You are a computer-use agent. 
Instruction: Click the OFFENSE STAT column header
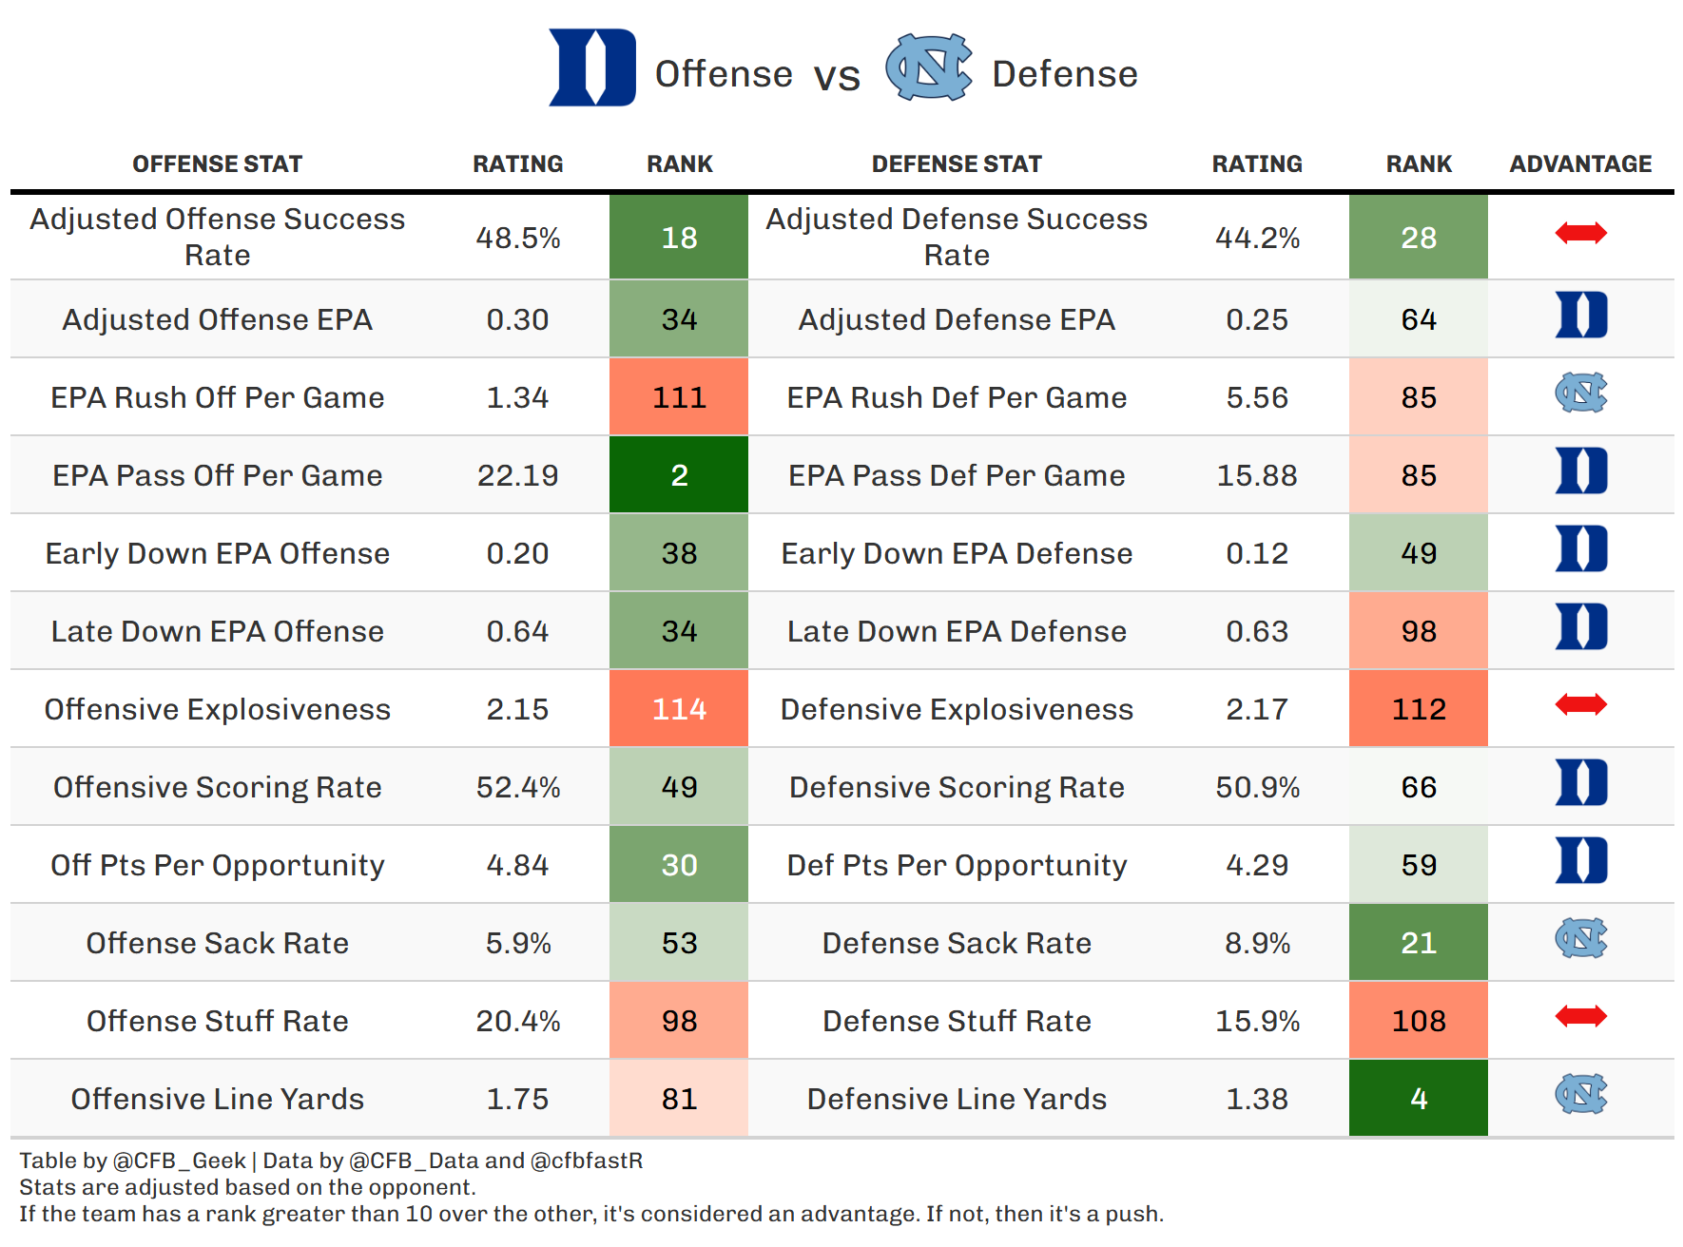[x=217, y=164]
